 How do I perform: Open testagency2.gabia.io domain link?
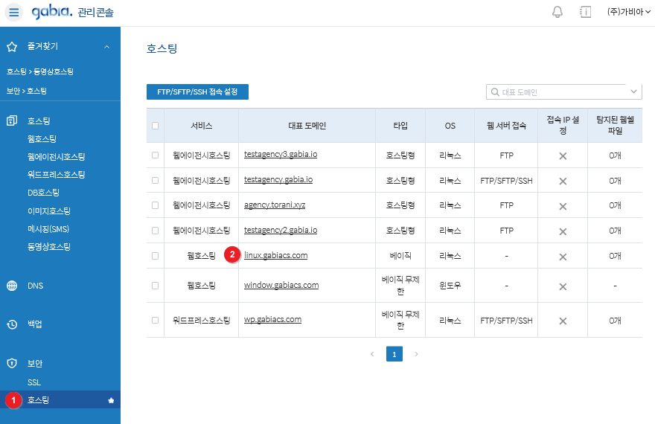[x=281, y=230]
